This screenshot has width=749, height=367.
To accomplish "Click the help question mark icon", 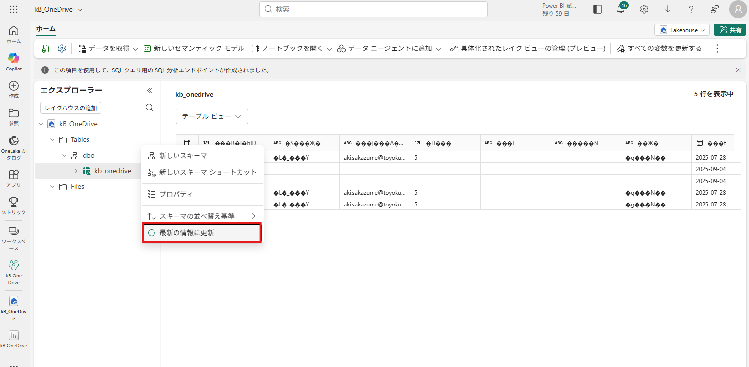I will (x=691, y=9).
